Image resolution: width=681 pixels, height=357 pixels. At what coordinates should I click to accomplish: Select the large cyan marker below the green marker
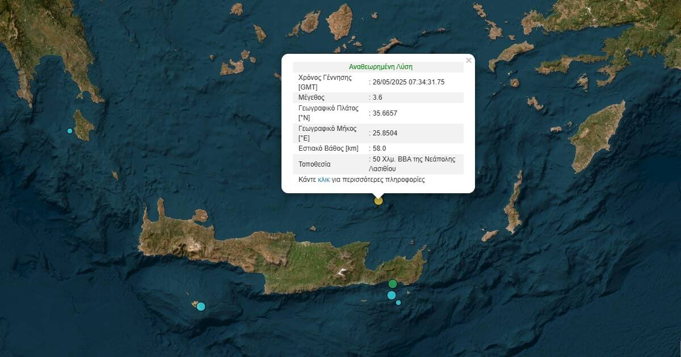391,295
